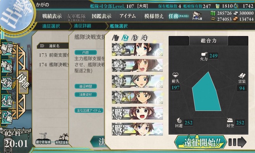This screenshot has height=153, width=255.
Task: Open the アイテム屋 item shop icon
Action: pyautogui.click(x=197, y=16)
